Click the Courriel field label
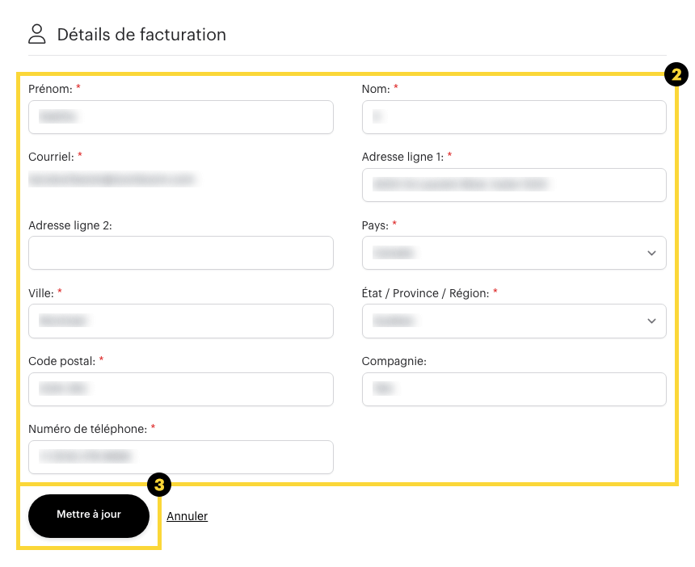 (x=51, y=156)
